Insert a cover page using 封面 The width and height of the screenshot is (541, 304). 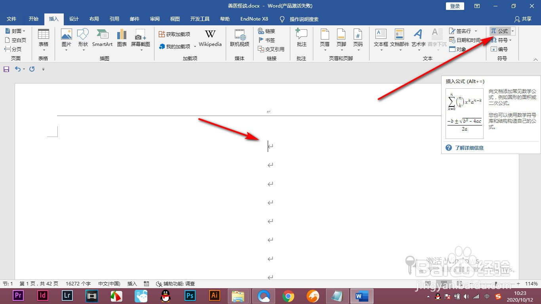point(16,30)
